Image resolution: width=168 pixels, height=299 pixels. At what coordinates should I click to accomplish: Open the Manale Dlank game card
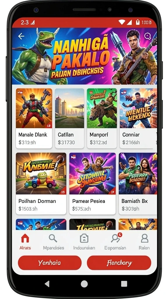tap(34, 118)
